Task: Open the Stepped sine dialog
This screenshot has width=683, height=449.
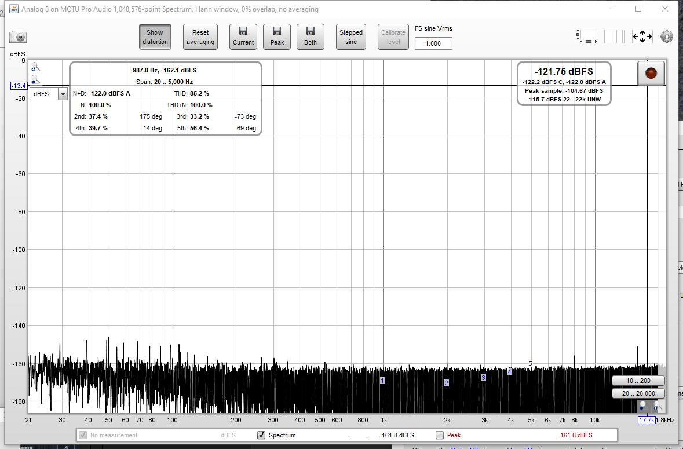Action: 350,37
